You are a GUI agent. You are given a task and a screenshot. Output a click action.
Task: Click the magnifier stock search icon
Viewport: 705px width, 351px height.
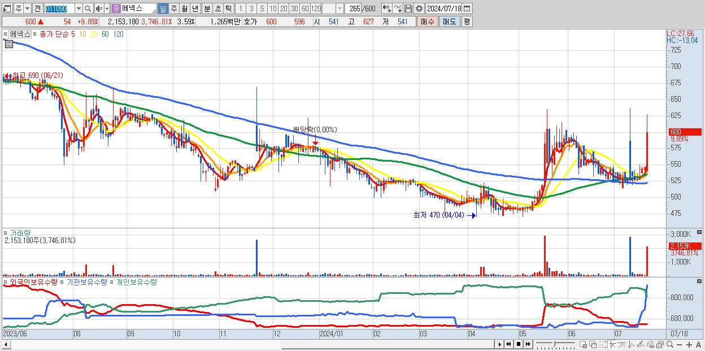(88, 8)
